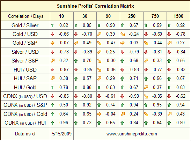The image size is (191, 141).
Task: Click the Silver / USD row label
Action: click(x=25, y=52)
